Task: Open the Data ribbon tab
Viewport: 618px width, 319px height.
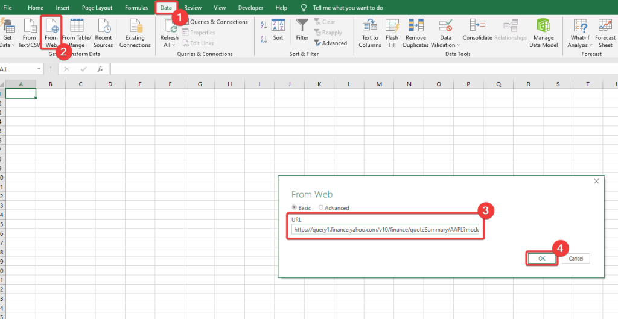Action: [x=166, y=8]
